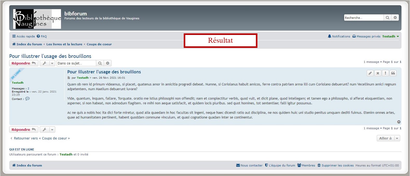410x176 pixels.
Task: Click the contact Testadh speech bubble icon
Action: pyautogui.click(x=28, y=99)
